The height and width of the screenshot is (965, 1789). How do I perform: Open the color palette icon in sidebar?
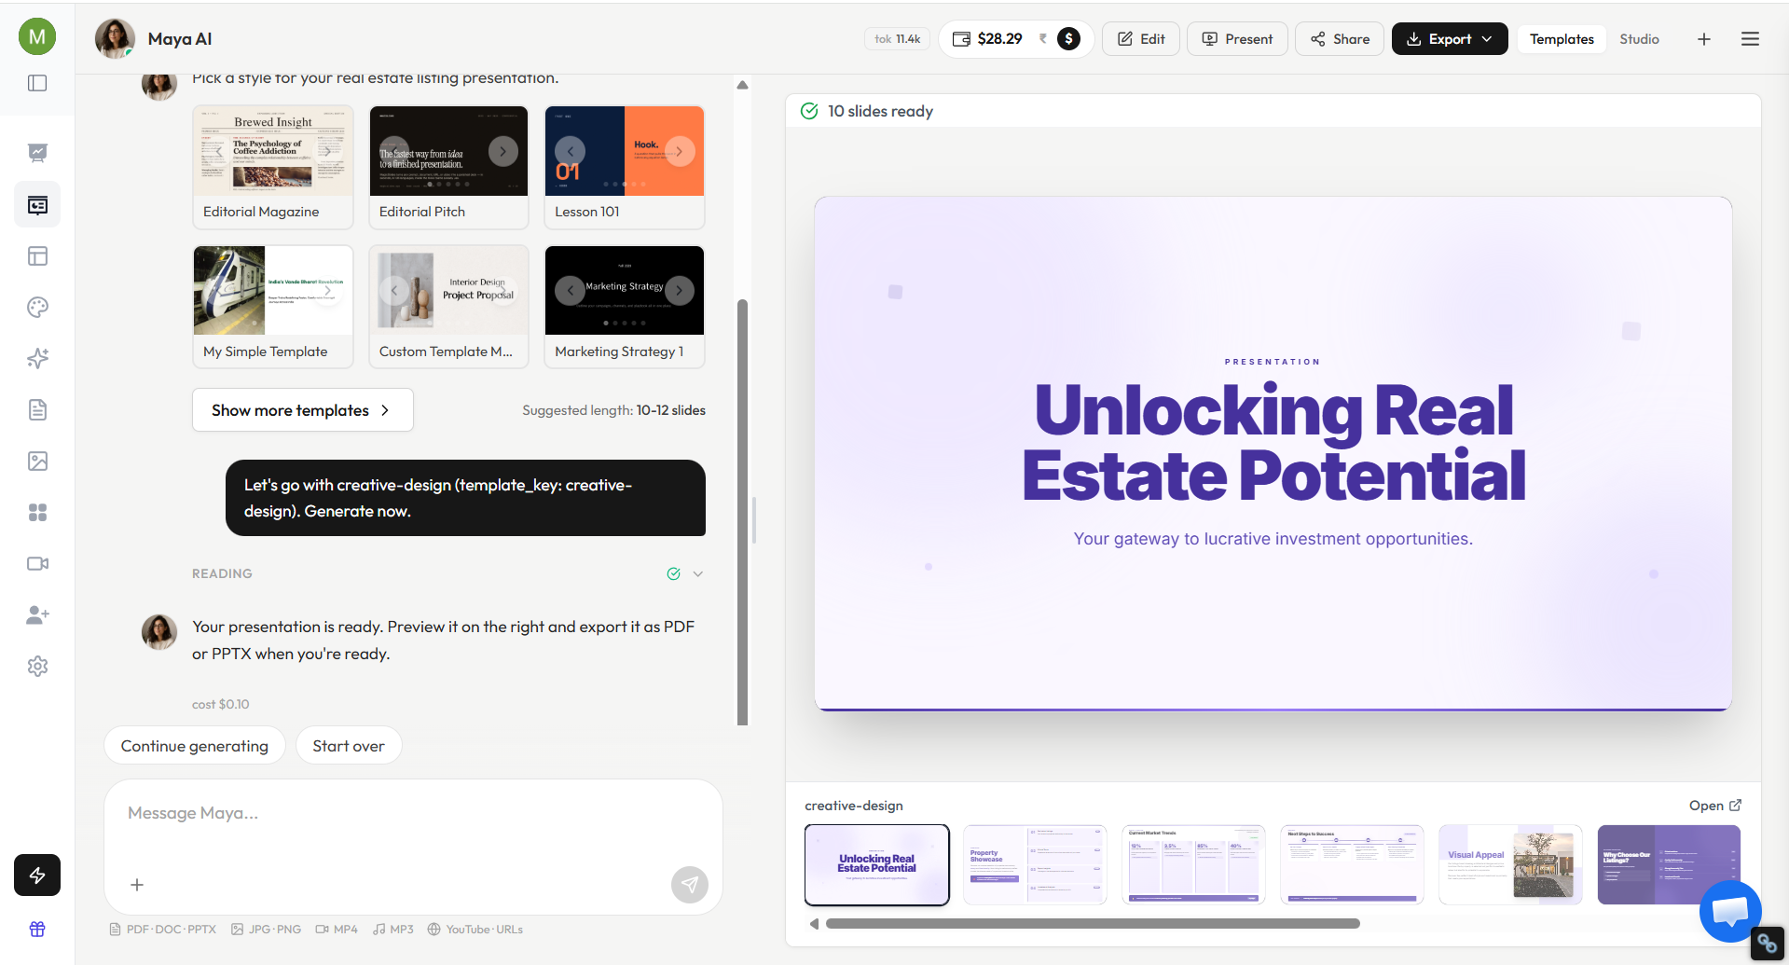coord(37,308)
